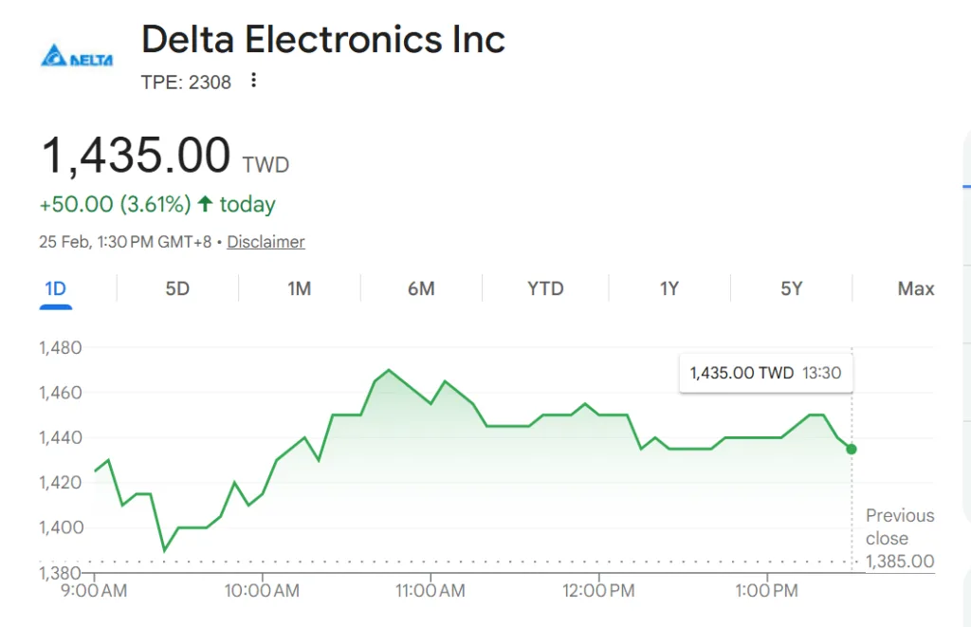971x627 pixels.
Task: Open the 6M price history tab
Action: pos(422,288)
